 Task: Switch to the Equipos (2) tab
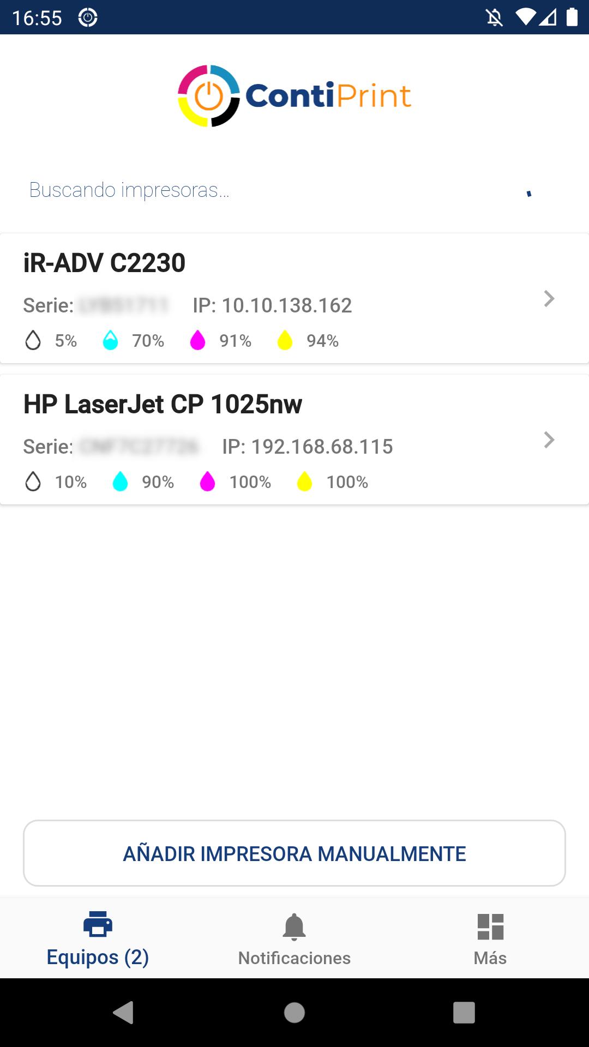pyautogui.click(x=98, y=938)
